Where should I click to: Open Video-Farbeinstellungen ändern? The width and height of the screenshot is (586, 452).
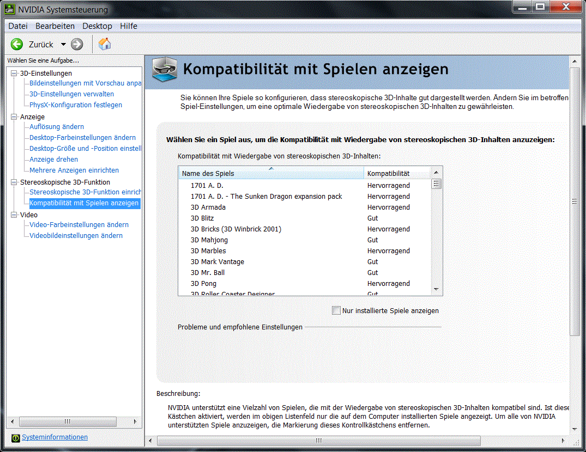(x=79, y=225)
